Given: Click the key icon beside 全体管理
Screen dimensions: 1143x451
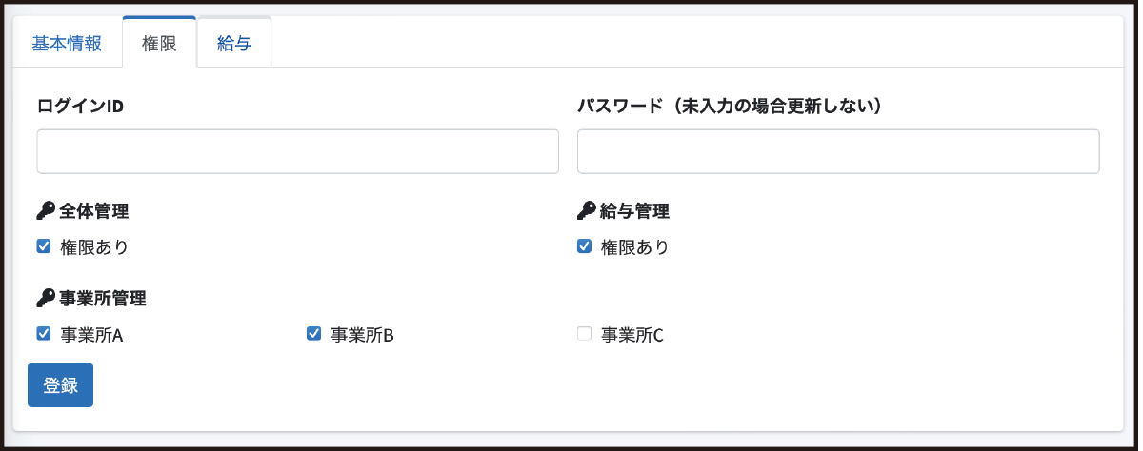Looking at the screenshot, I should [46, 210].
